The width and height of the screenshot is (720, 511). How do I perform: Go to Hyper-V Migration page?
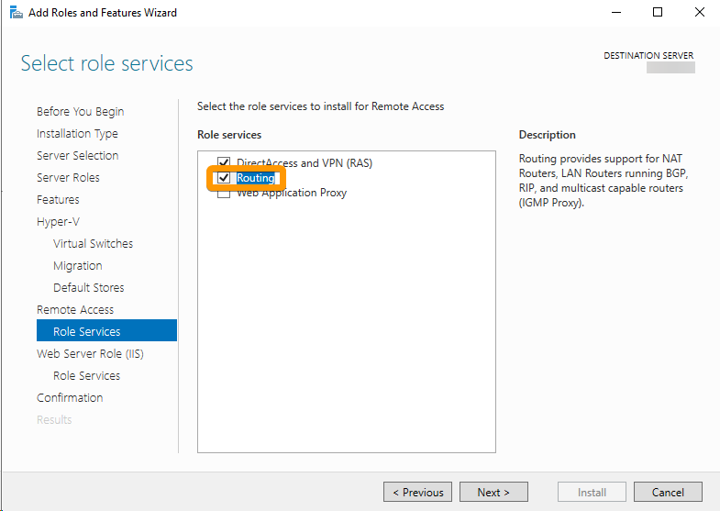tap(77, 266)
